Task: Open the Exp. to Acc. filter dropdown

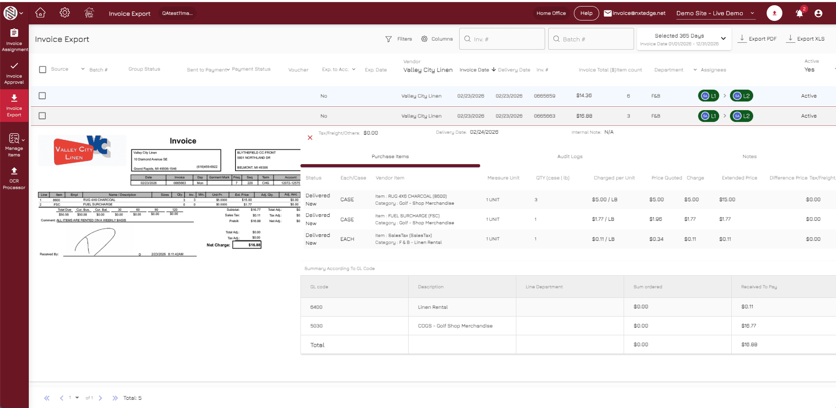Action: (354, 69)
